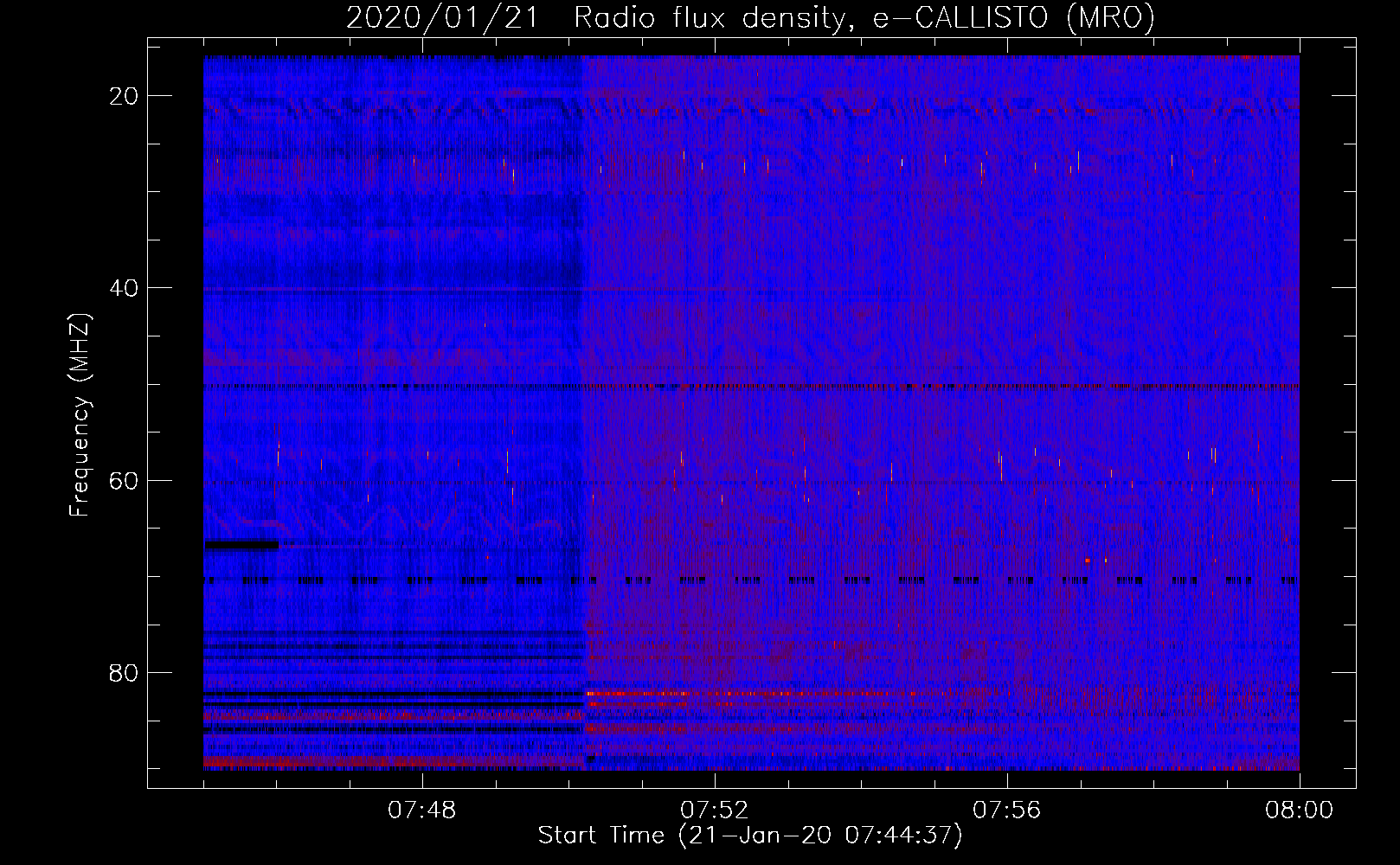1400x865 pixels.
Task: Click the 'Frequency (MHZ)' axis label
Action: click(80, 415)
